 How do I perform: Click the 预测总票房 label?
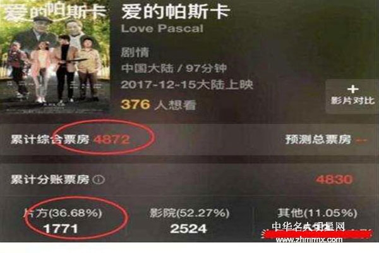point(318,139)
